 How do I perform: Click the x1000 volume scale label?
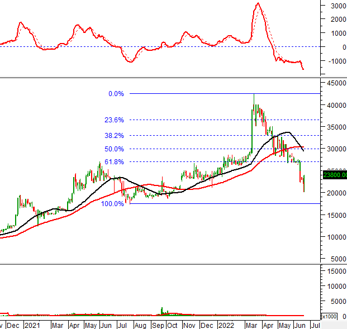(337, 316)
